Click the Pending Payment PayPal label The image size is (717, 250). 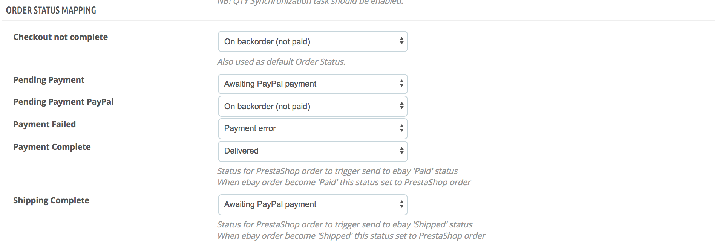point(64,102)
